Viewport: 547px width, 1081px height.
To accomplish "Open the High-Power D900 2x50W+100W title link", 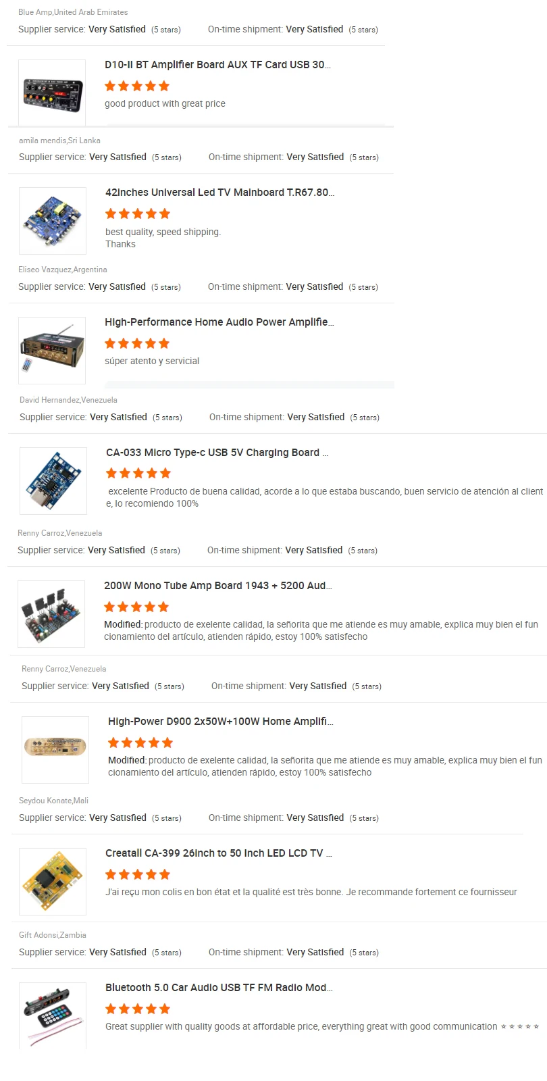I will [220, 722].
